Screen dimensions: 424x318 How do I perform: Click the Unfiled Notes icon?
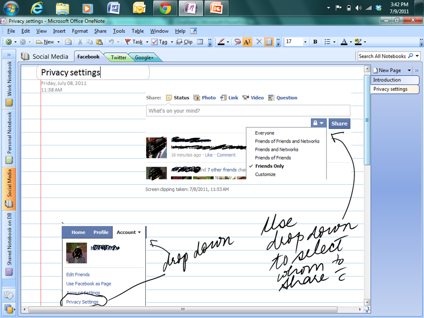[9, 295]
